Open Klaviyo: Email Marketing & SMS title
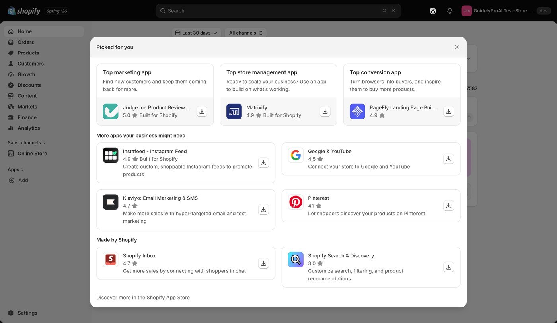The width and height of the screenshot is (557, 323). pos(160,198)
